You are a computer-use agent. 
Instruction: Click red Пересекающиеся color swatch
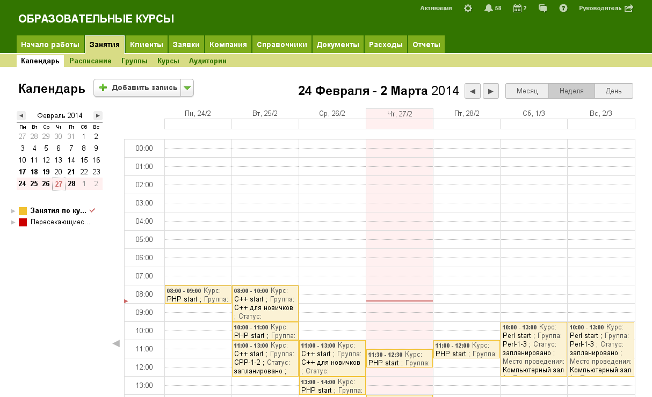click(x=23, y=222)
